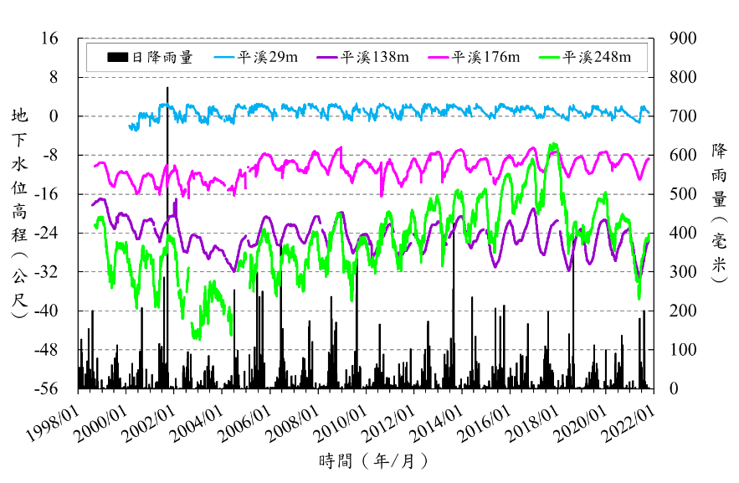The width and height of the screenshot is (739, 483).
Task: Click the lowest trough of the green line
Action: (x=197, y=337)
